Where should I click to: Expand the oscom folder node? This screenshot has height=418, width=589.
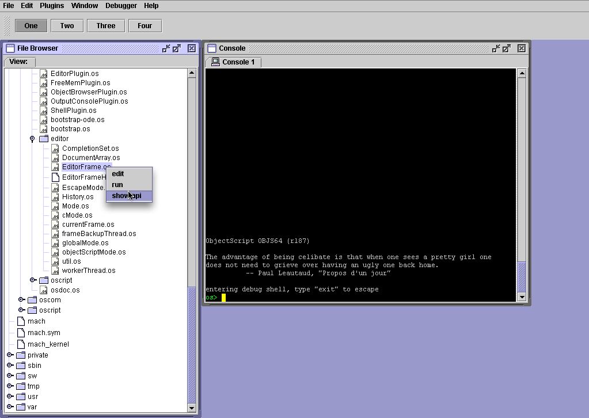21,300
